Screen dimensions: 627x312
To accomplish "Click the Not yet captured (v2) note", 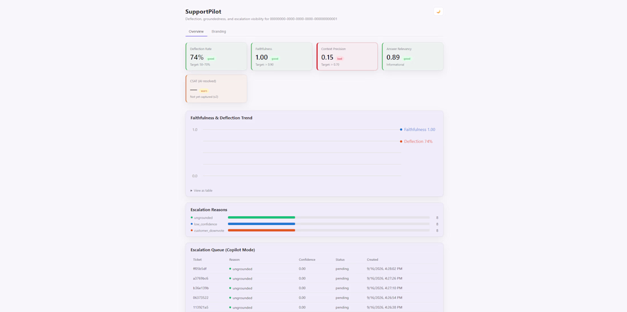I will (x=204, y=97).
